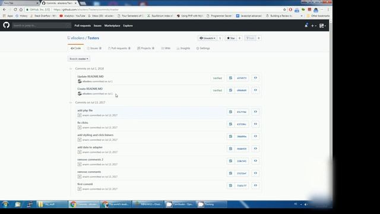Browse repository at first commit

(x=255, y=185)
